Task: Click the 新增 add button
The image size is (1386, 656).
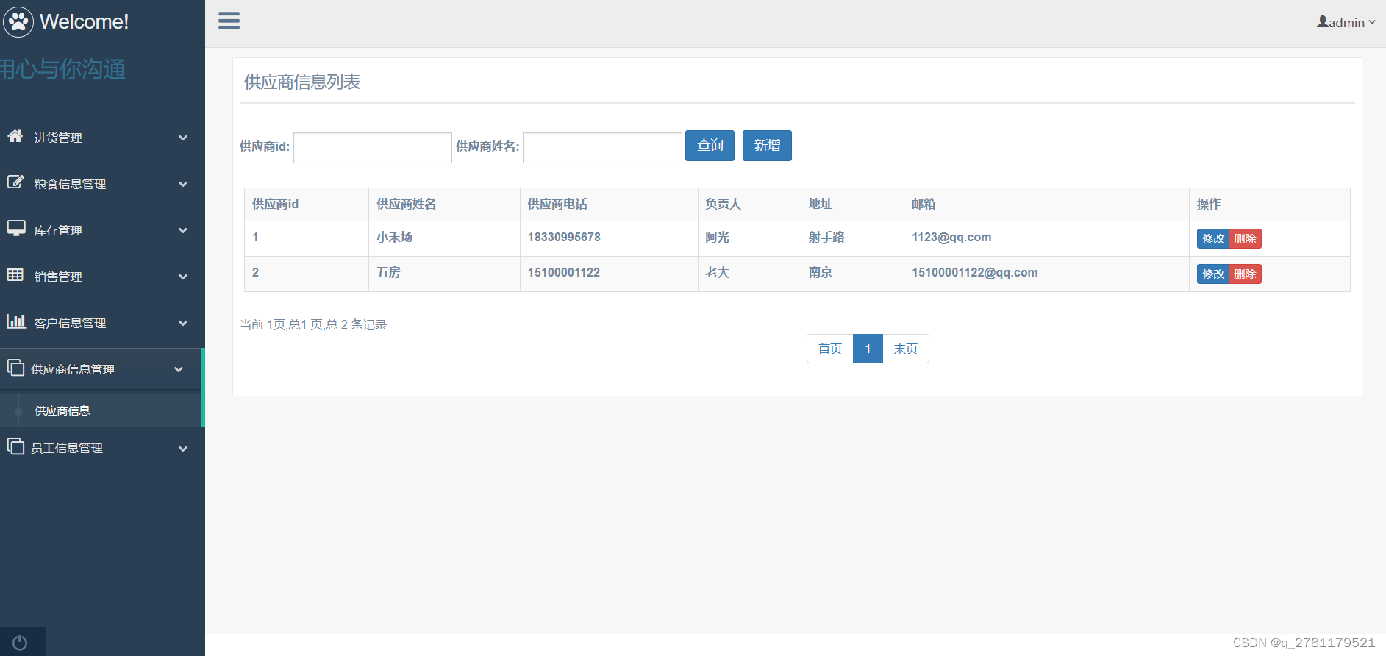Action: 767,146
